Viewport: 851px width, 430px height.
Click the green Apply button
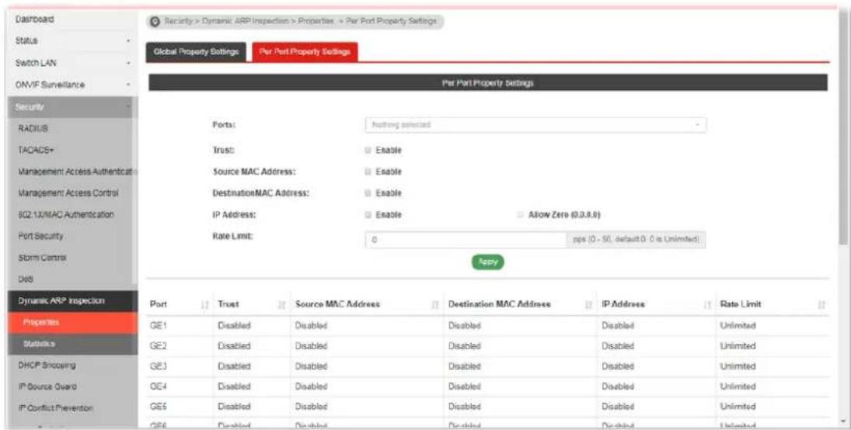tap(488, 262)
